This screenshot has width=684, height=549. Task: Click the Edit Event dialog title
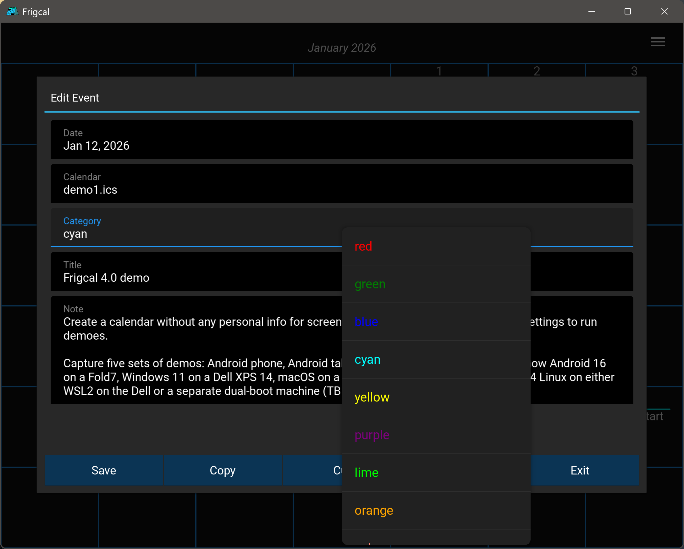coord(75,98)
